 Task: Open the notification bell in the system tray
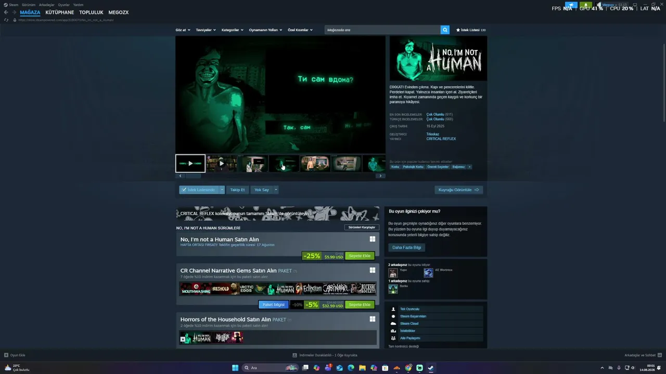click(659, 368)
